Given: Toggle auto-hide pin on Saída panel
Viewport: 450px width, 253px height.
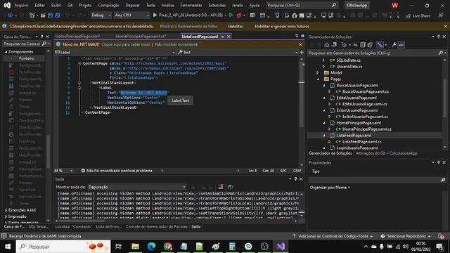Looking at the screenshot, I should [295, 179].
